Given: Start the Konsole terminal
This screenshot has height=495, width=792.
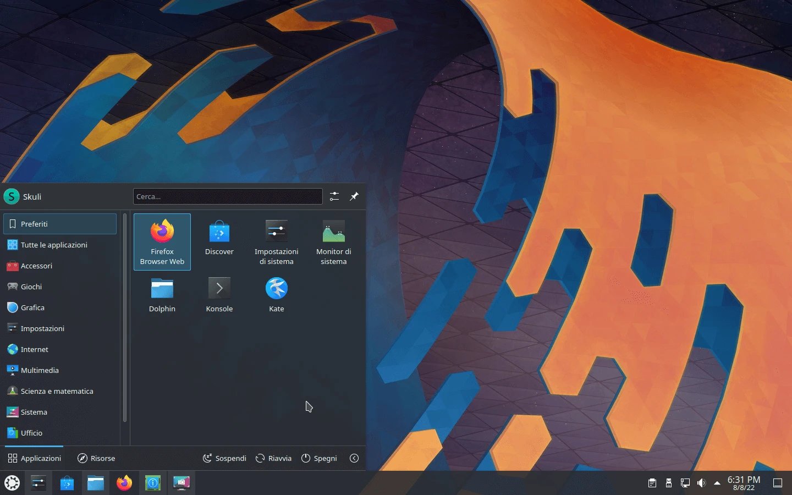Looking at the screenshot, I should coord(219,294).
